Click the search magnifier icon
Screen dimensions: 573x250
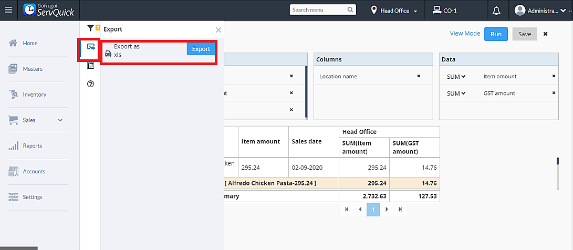click(x=350, y=10)
